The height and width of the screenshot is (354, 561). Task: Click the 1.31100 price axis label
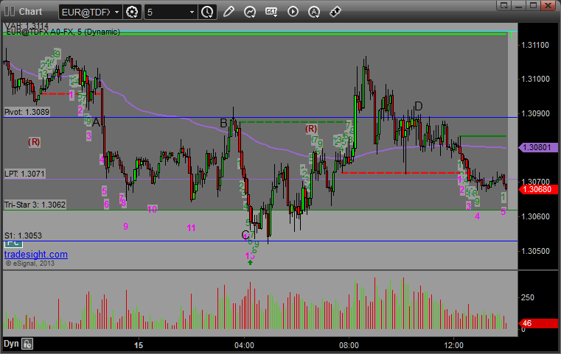click(x=536, y=45)
